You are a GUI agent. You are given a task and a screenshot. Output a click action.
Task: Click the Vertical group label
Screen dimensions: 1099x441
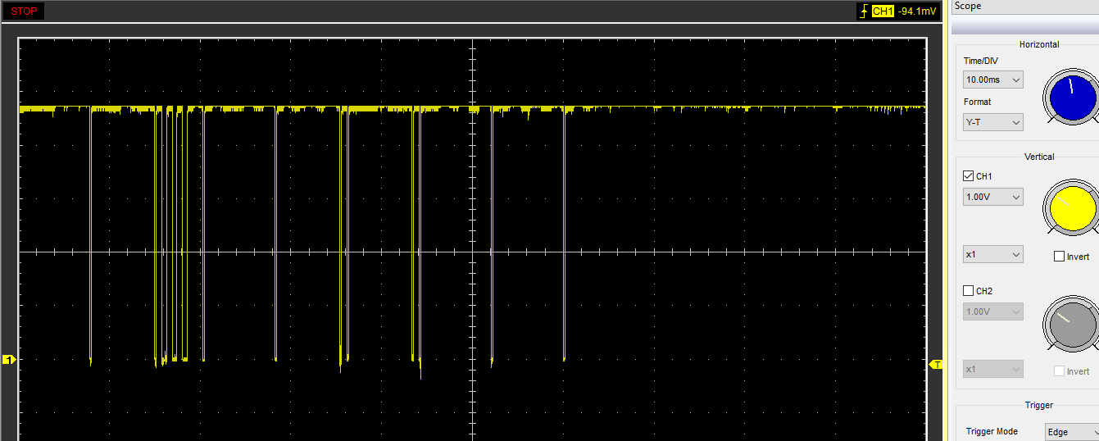tap(1039, 157)
